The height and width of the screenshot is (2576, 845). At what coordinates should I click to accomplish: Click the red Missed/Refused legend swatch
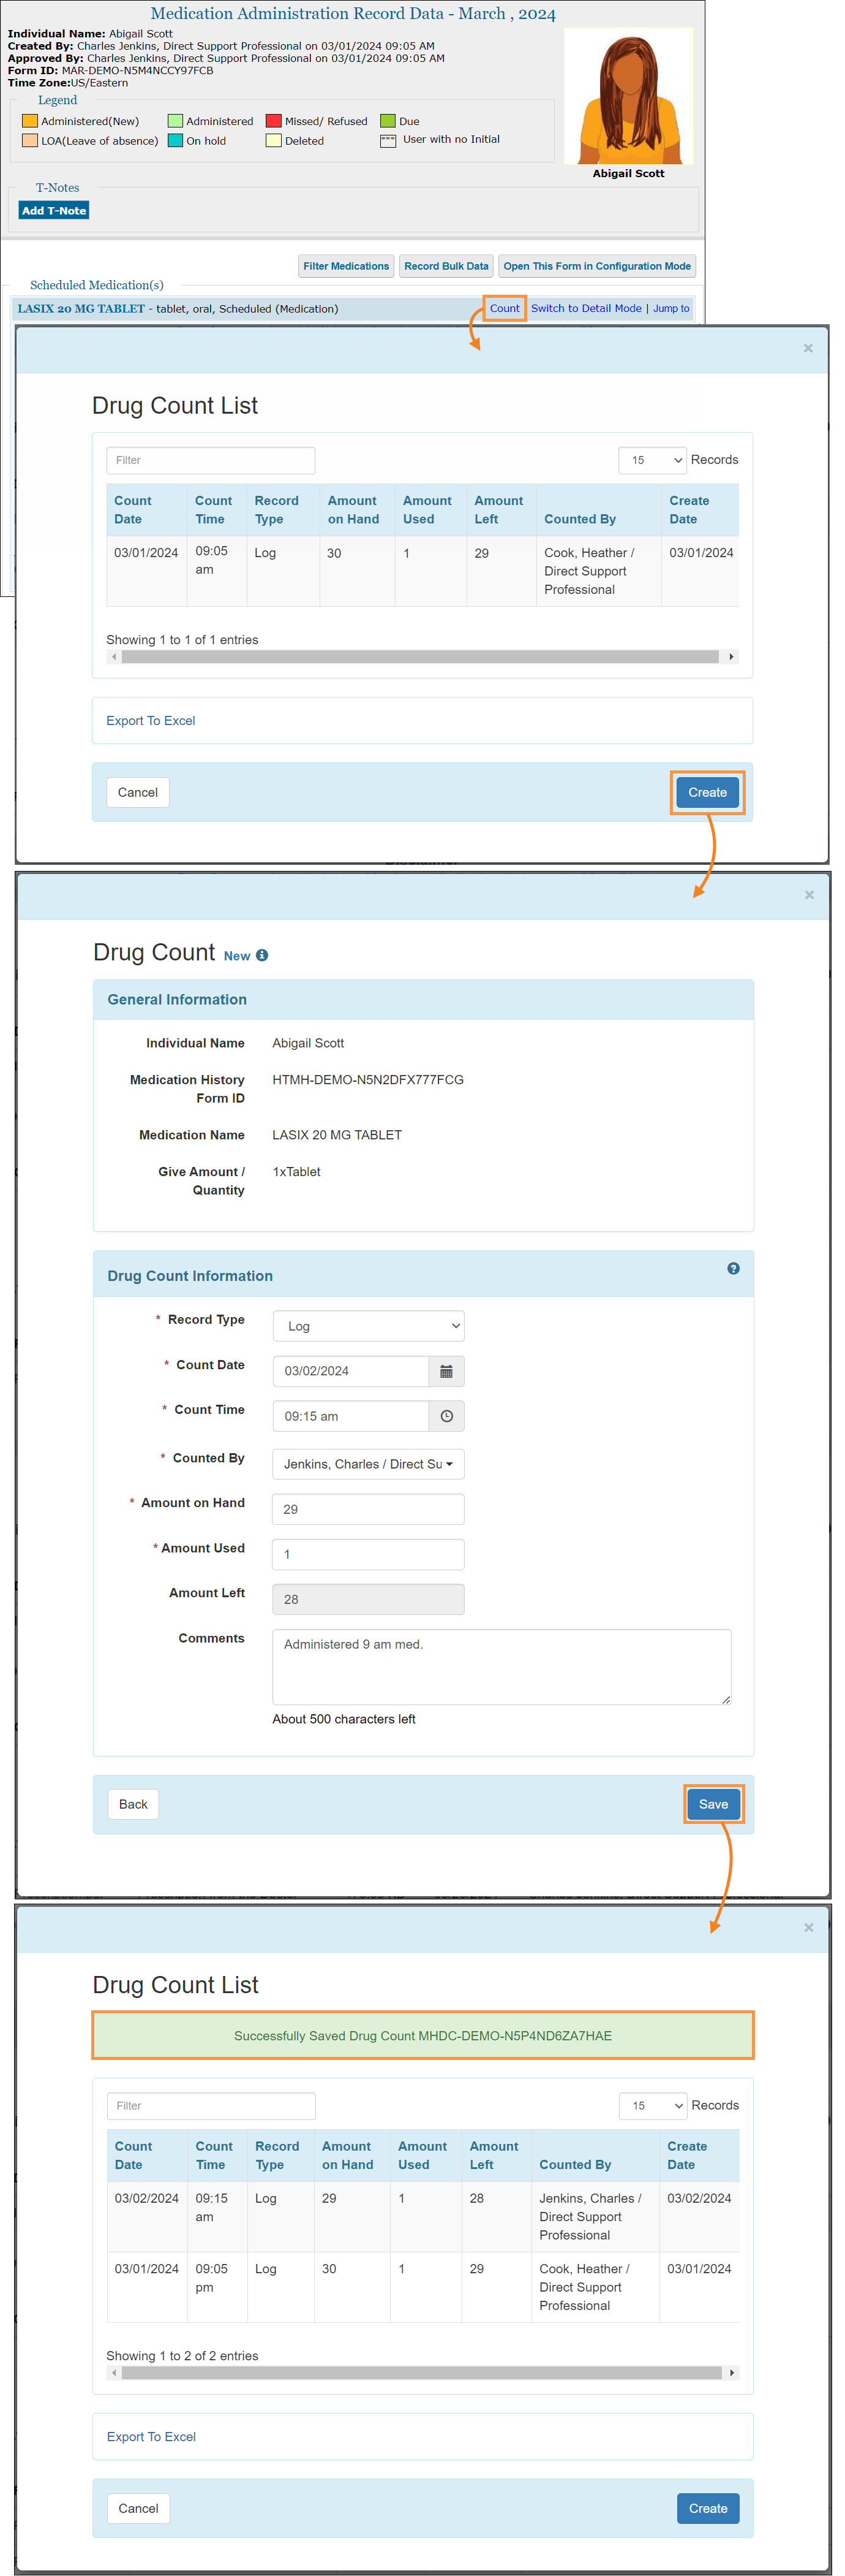pyautogui.click(x=272, y=121)
